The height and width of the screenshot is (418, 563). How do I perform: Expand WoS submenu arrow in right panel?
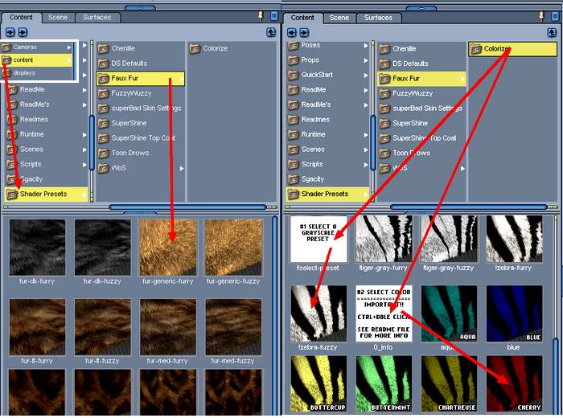click(x=462, y=168)
